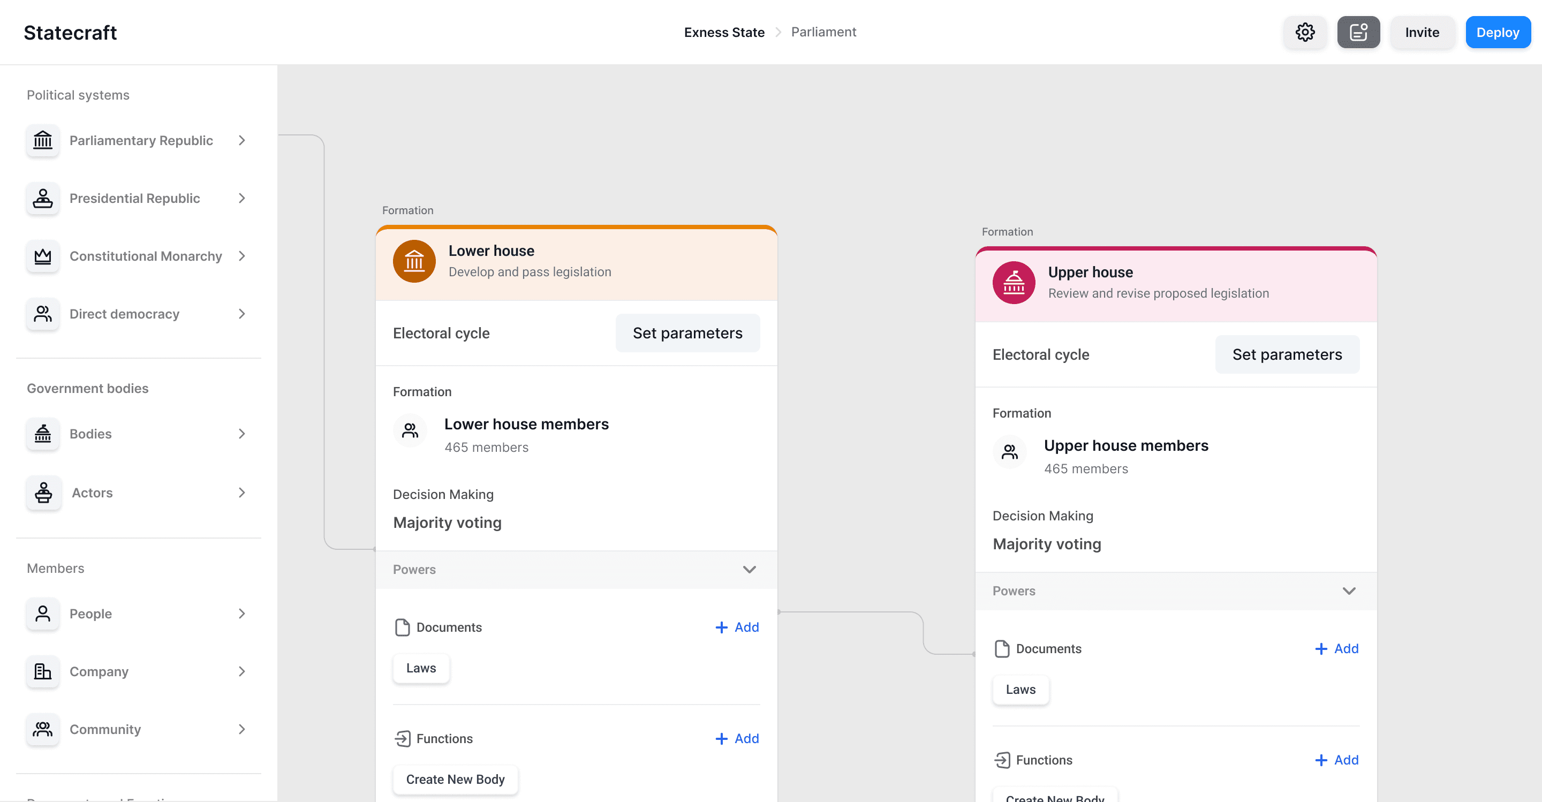Expand the Actors sidebar arrow

pyautogui.click(x=242, y=493)
